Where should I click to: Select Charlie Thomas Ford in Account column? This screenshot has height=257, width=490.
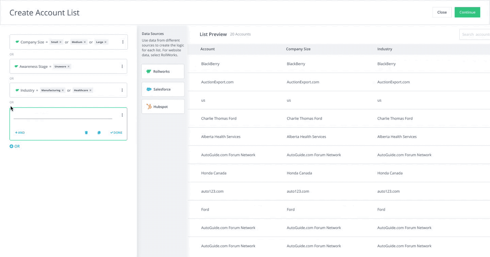(x=219, y=118)
